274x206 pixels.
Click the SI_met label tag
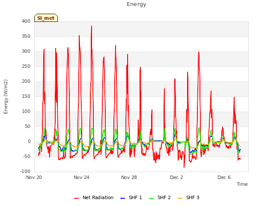[46, 18]
